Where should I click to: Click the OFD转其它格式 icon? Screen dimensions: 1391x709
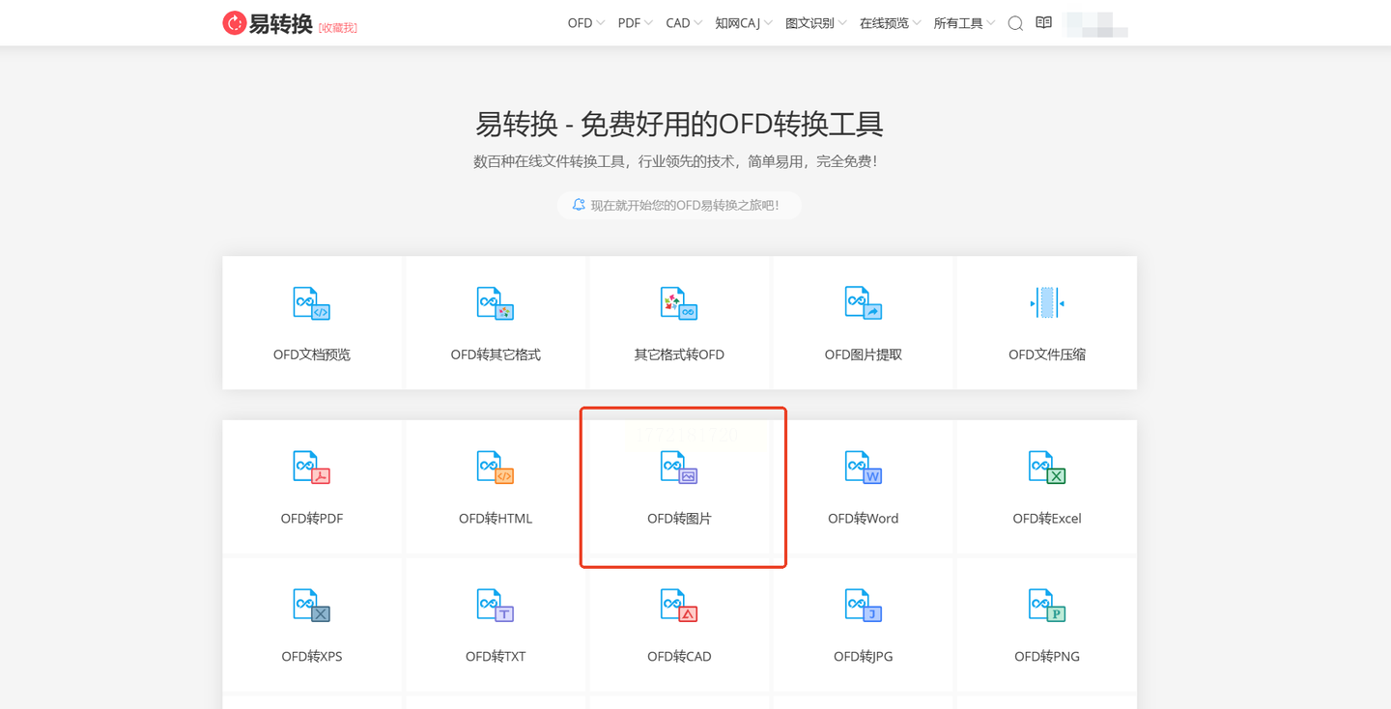(x=495, y=303)
